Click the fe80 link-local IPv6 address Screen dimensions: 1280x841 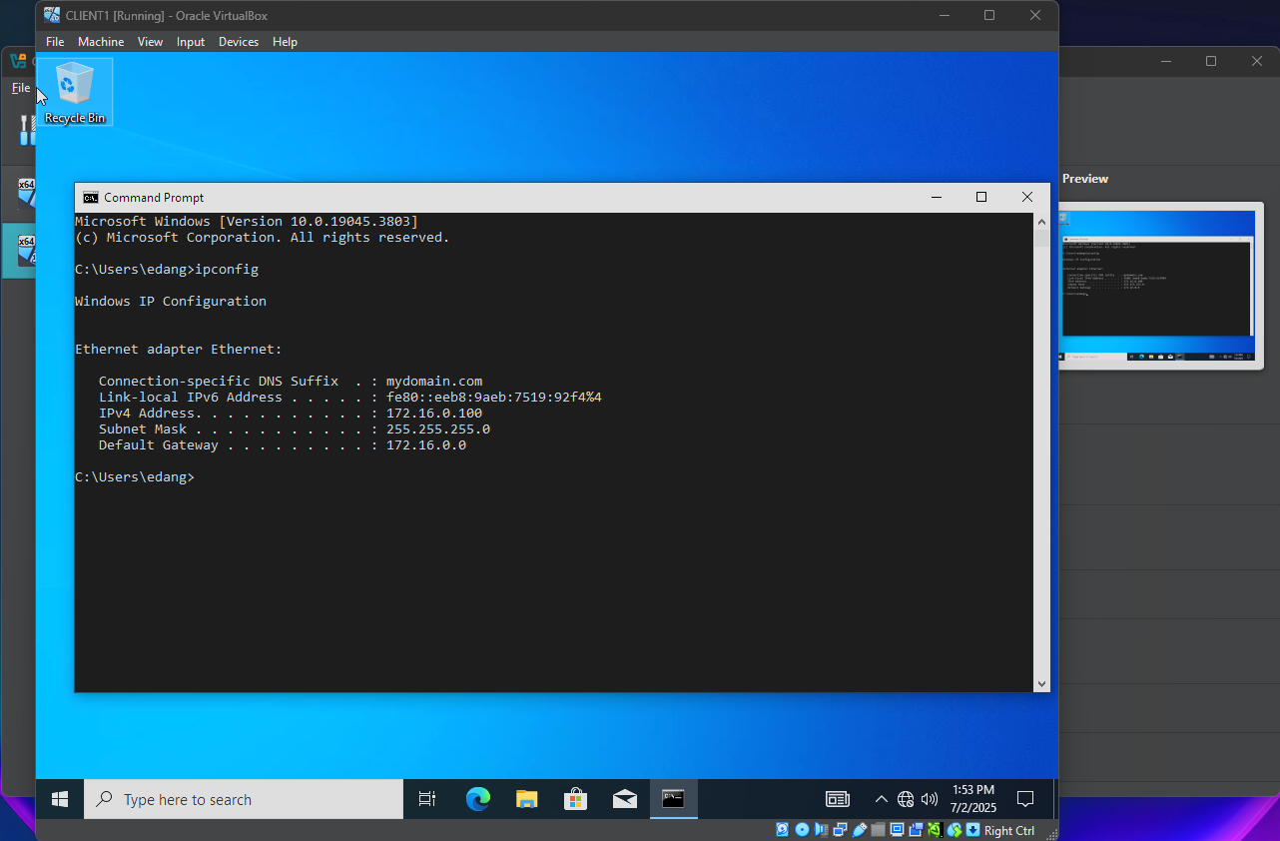coord(494,398)
